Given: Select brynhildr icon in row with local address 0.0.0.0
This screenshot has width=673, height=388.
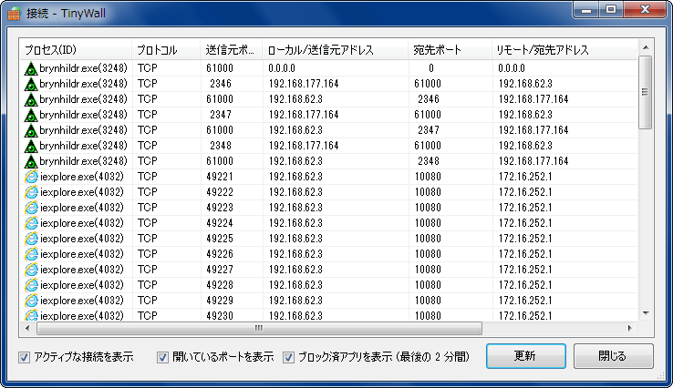Looking at the screenshot, I should click(x=31, y=68).
